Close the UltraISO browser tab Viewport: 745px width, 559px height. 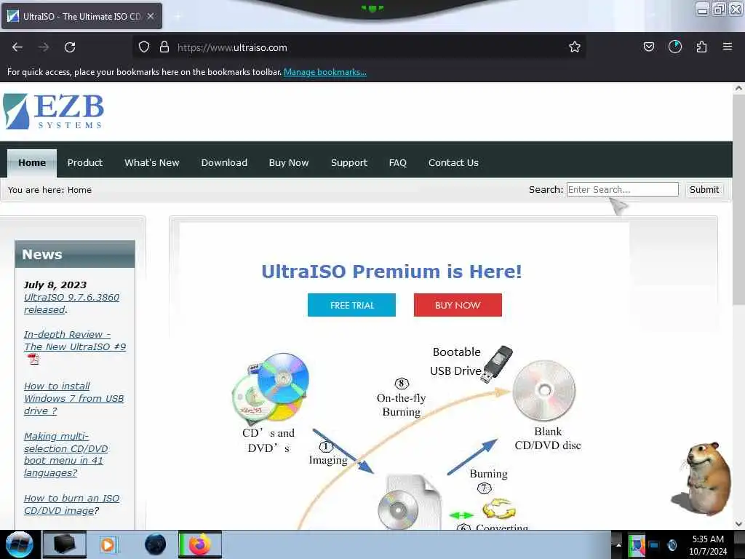click(151, 16)
